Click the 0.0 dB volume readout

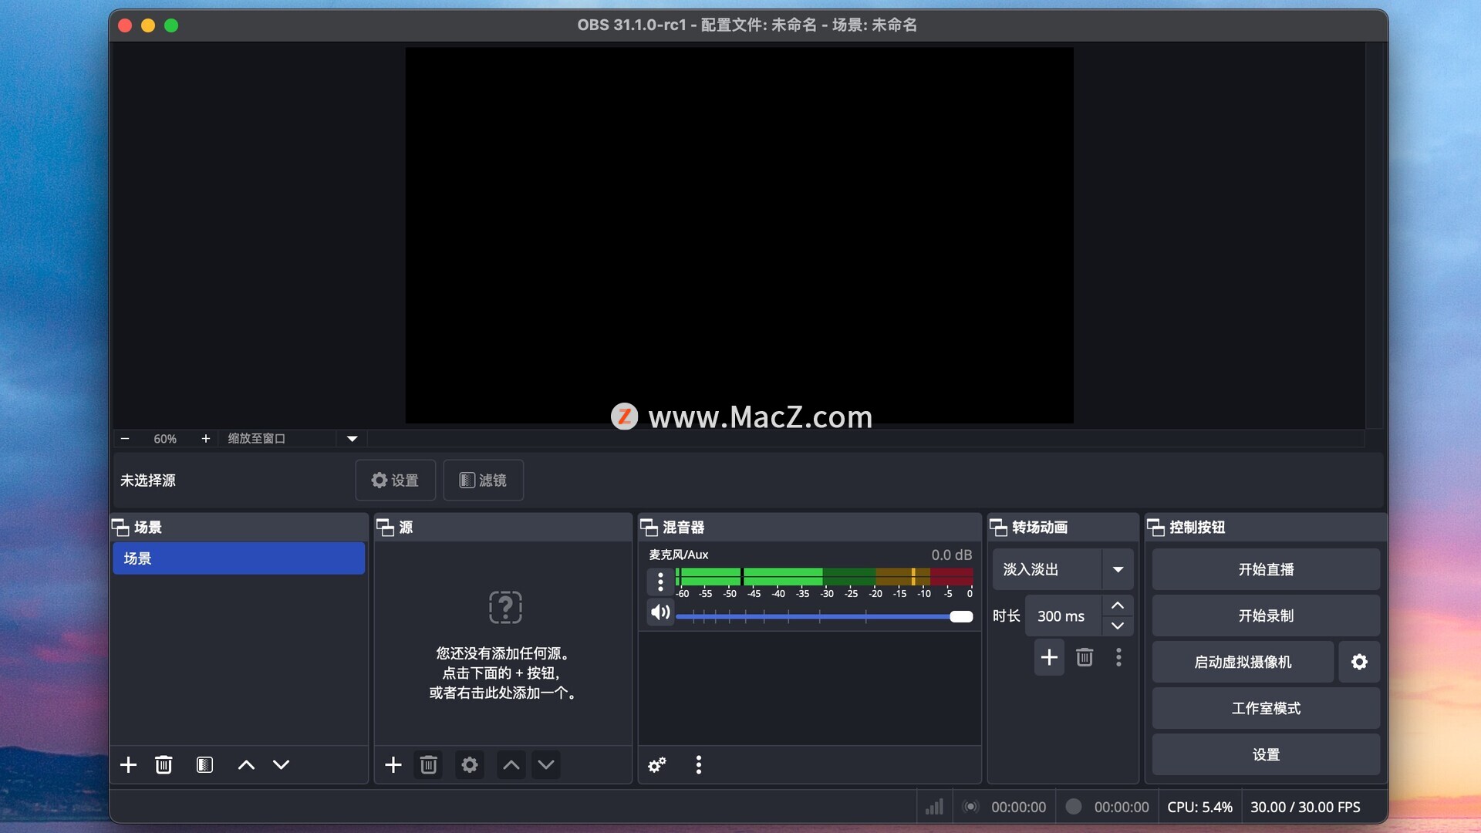[x=951, y=555]
